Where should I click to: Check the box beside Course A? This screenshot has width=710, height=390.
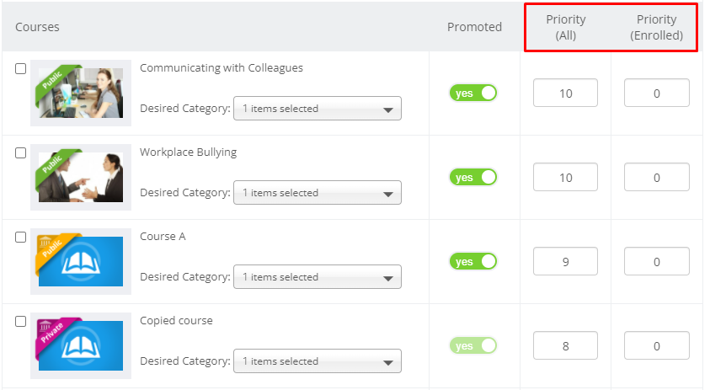coord(21,238)
